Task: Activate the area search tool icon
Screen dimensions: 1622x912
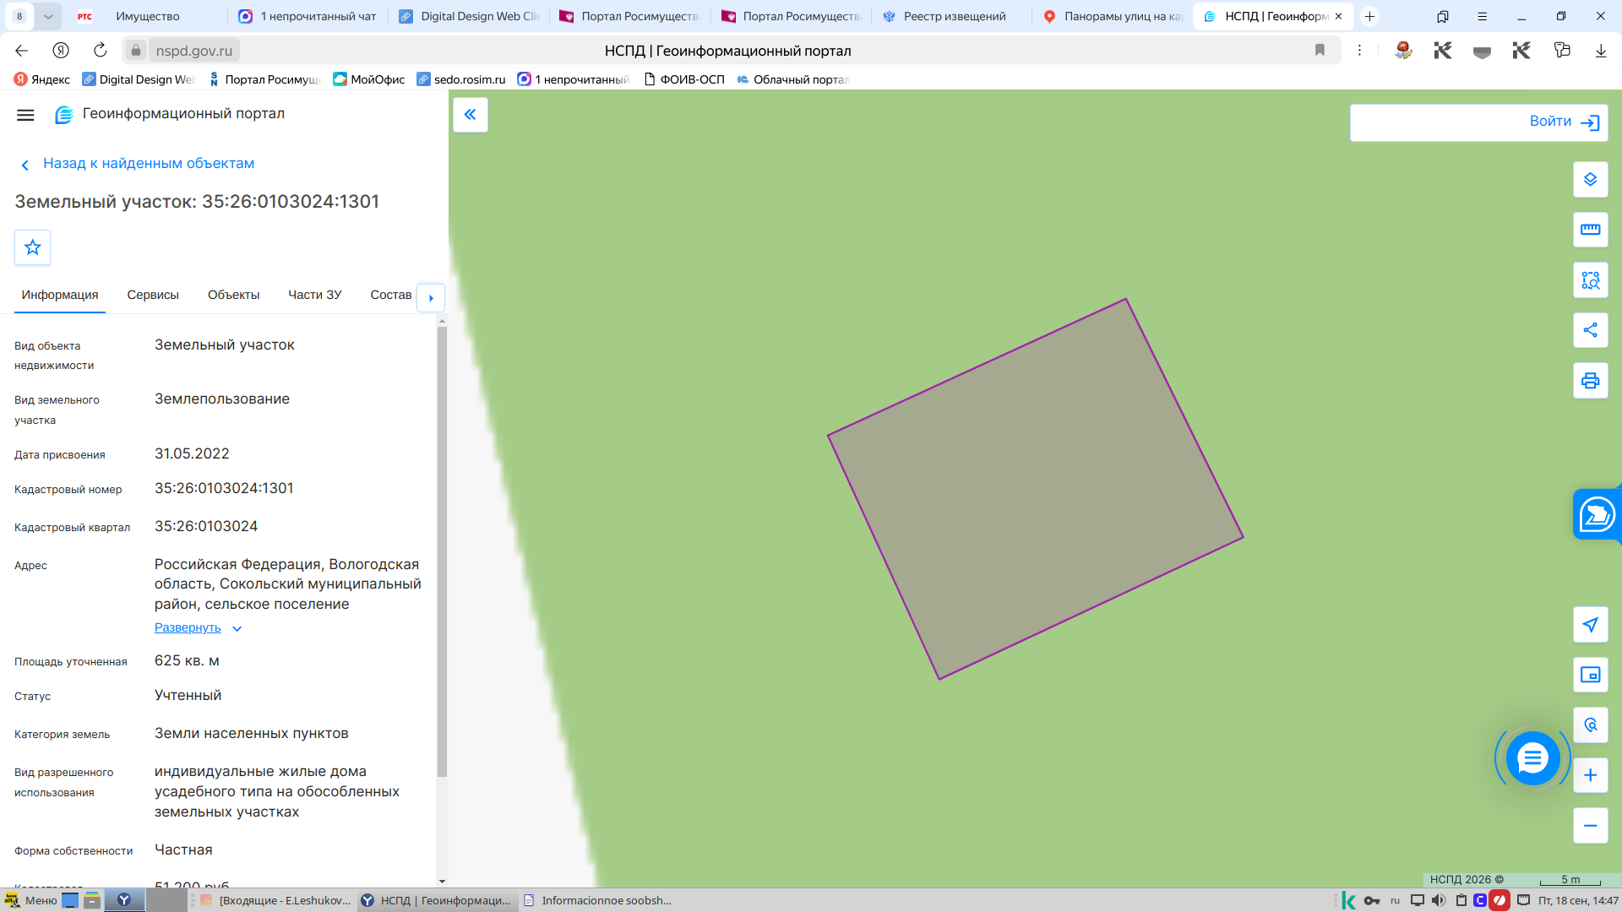Action: point(1590,280)
